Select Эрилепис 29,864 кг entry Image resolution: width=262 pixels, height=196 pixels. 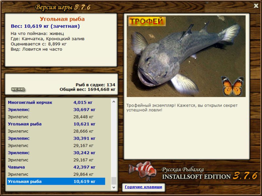pyautogui.click(x=56, y=174)
